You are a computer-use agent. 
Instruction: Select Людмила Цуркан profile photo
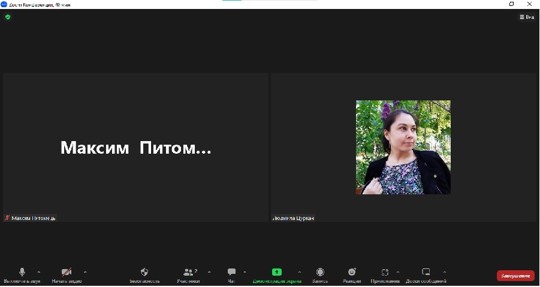tap(403, 148)
